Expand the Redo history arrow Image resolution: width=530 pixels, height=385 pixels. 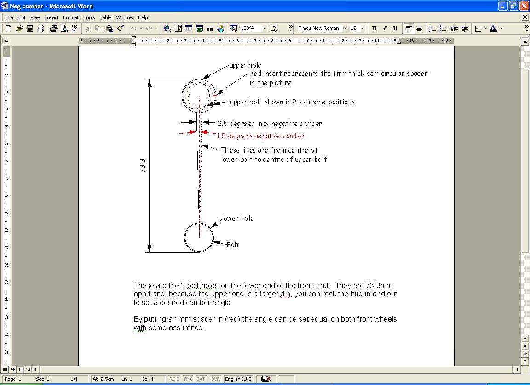click(x=156, y=28)
